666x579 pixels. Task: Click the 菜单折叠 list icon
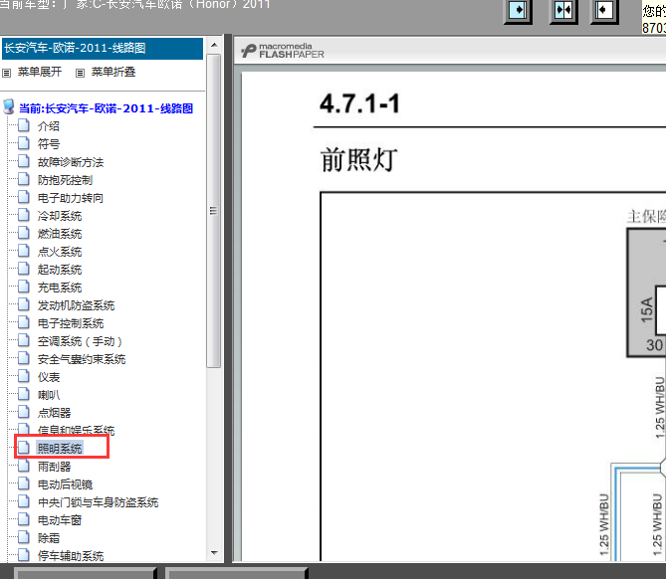80,73
